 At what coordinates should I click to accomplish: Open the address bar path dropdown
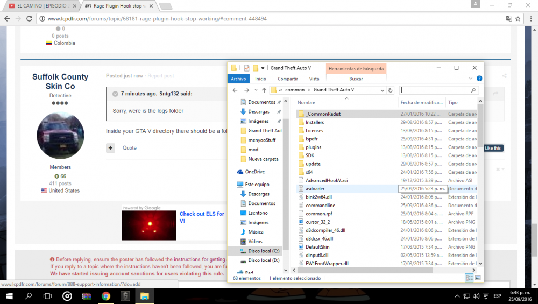(382, 90)
